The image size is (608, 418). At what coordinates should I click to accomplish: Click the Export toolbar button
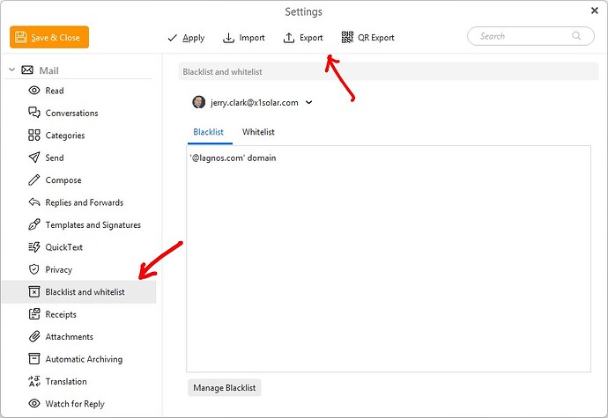point(303,38)
